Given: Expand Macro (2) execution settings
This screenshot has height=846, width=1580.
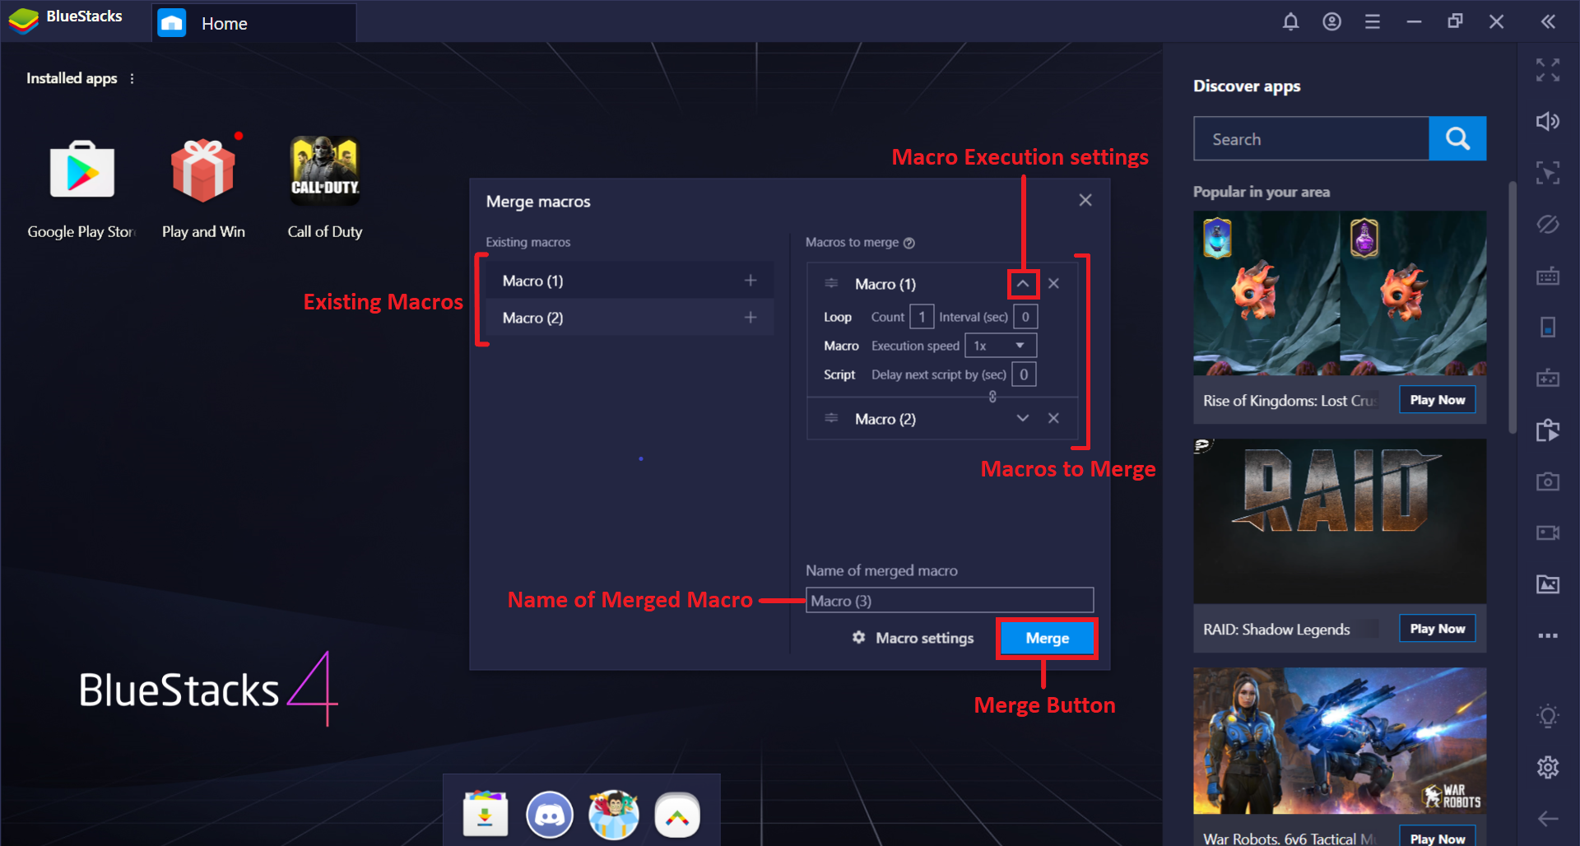Looking at the screenshot, I should tap(1023, 418).
